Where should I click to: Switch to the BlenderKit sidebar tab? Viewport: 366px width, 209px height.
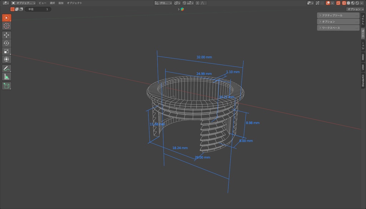363,81
